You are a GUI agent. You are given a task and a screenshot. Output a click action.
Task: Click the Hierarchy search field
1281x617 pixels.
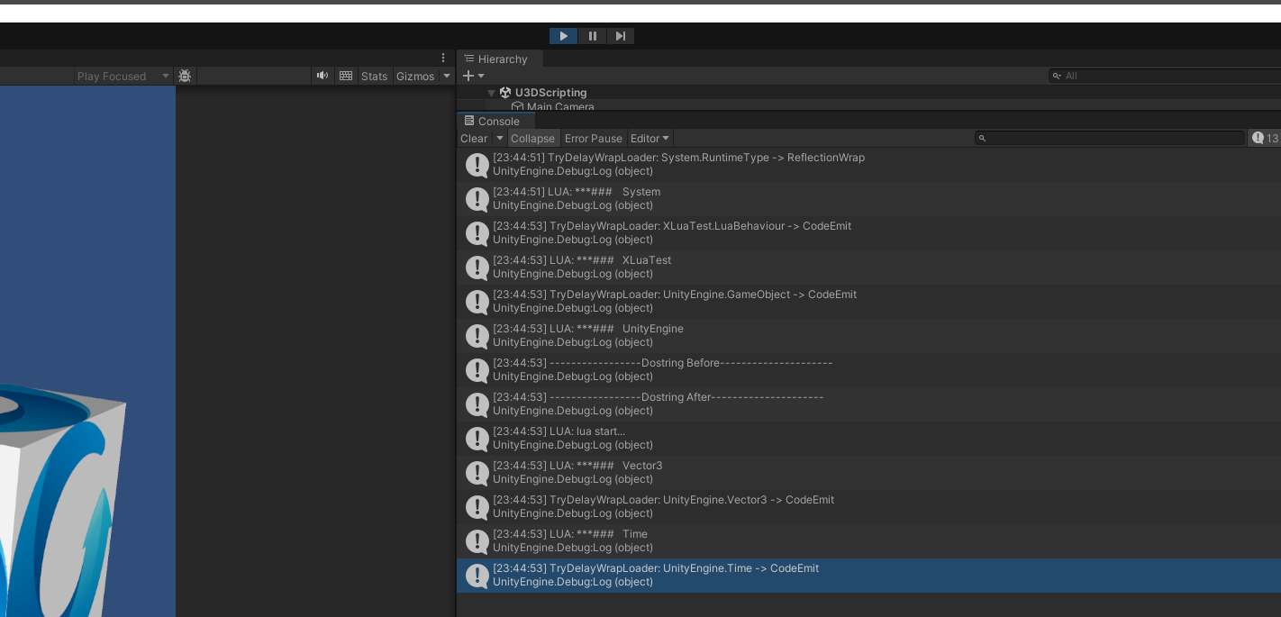click(1164, 76)
